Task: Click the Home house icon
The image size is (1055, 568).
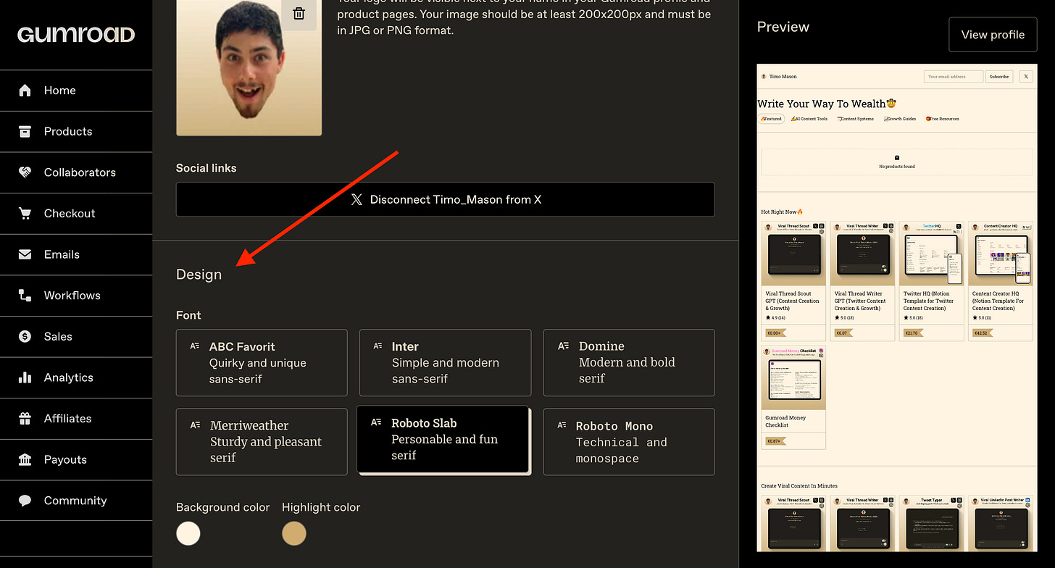Action: pyautogui.click(x=25, y=91)
